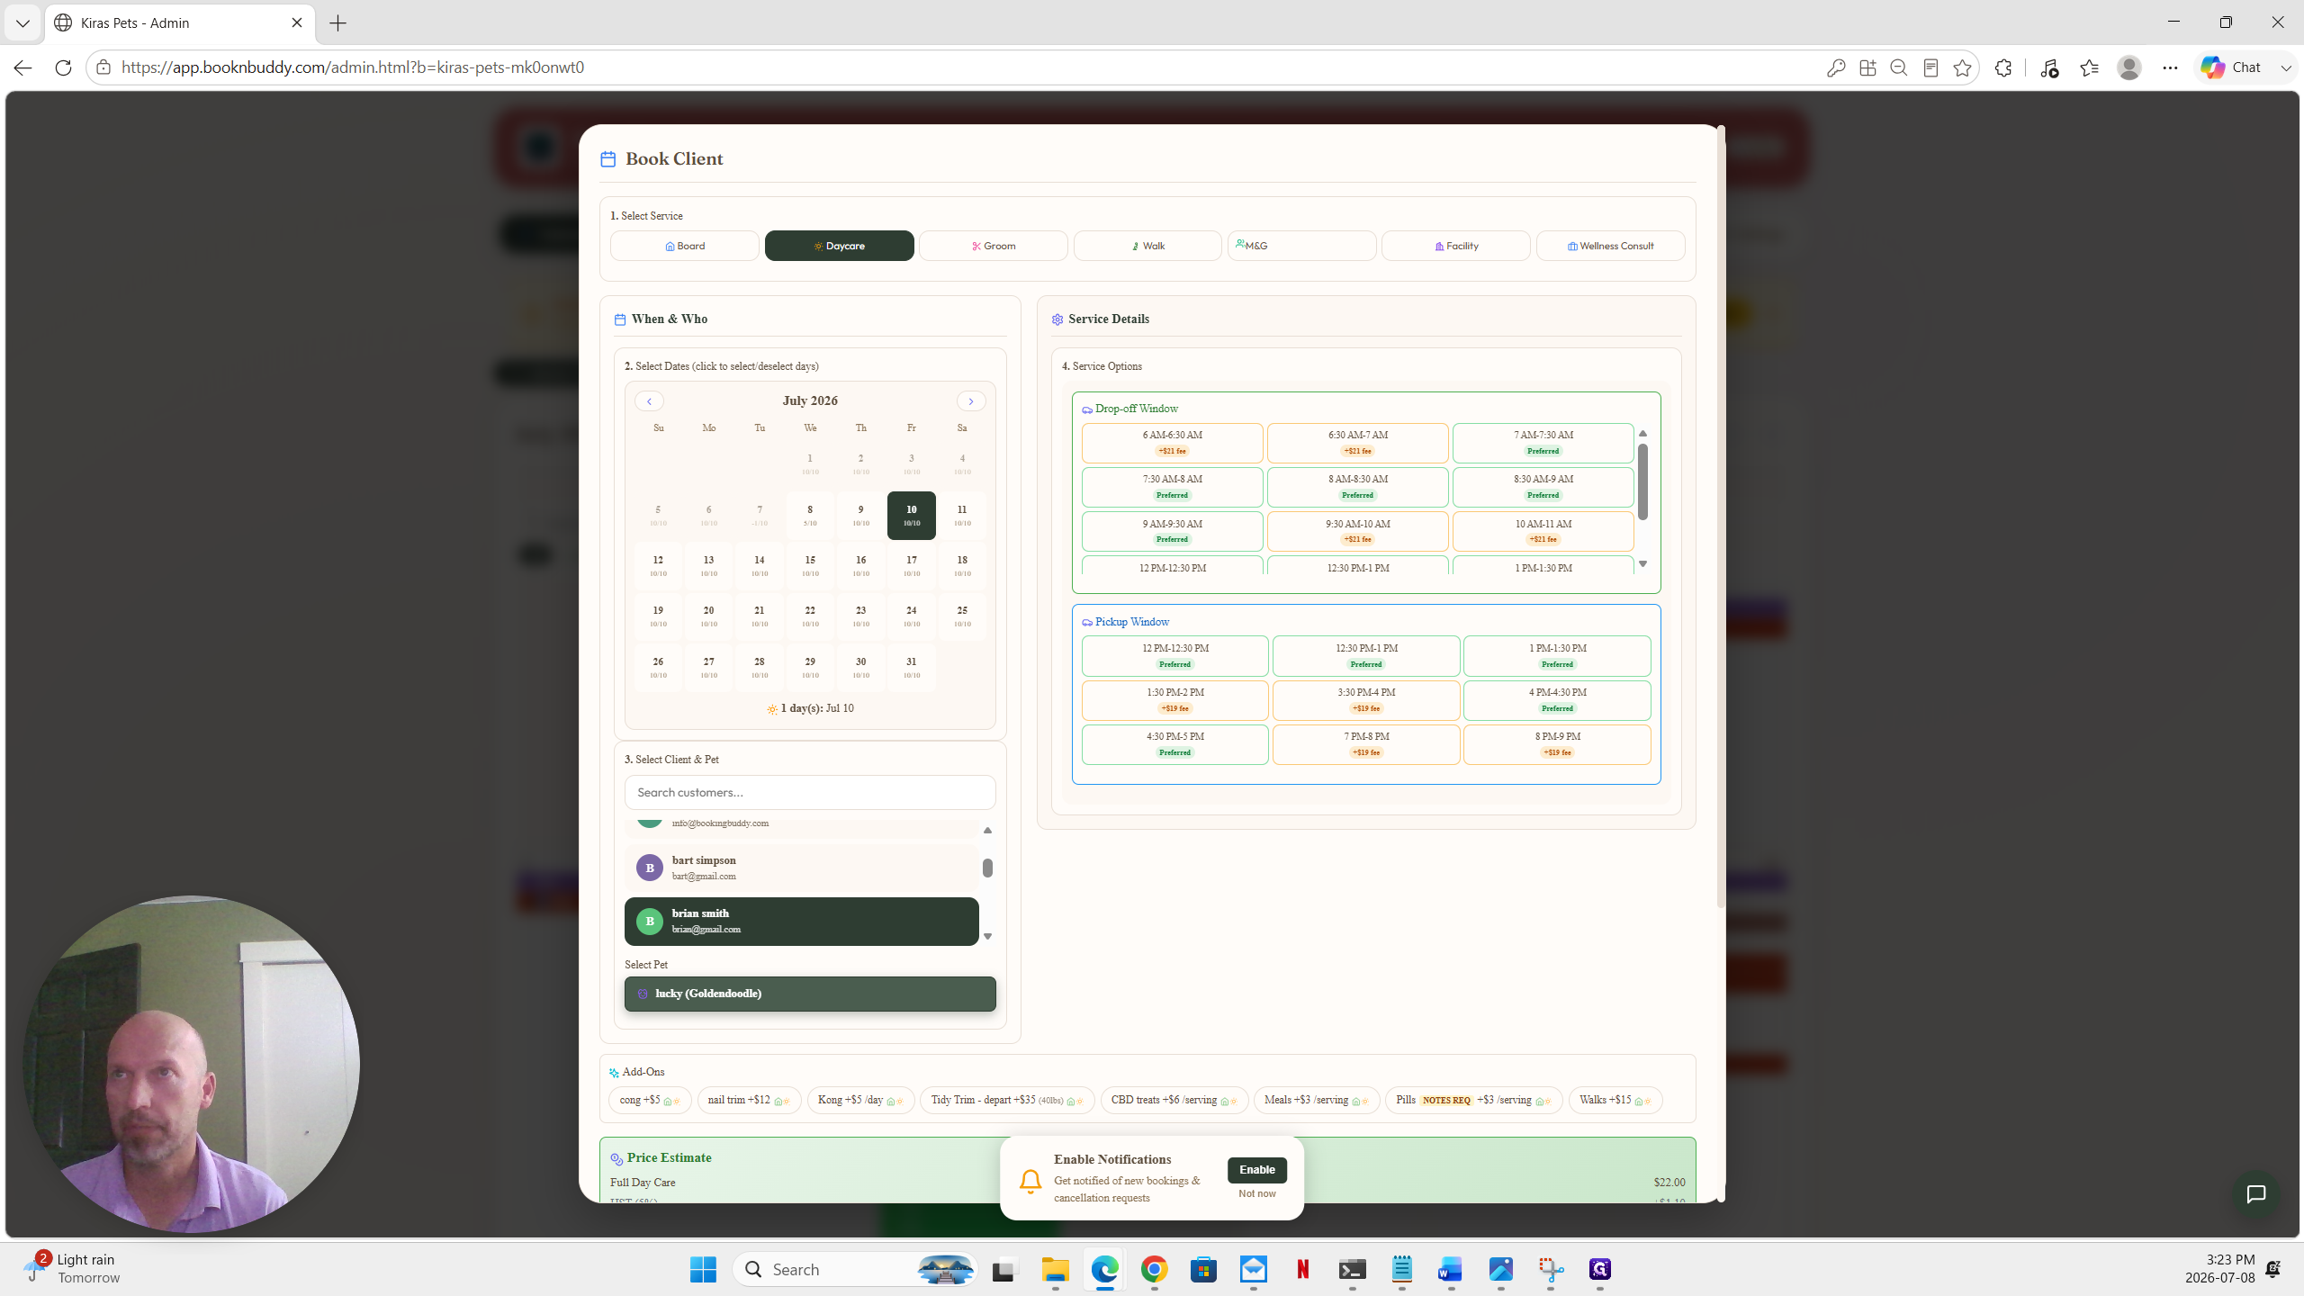The width and height of the screenshot is (2304, 1296).
Task: Choose the Groom service tab
Action: [994, 246]
